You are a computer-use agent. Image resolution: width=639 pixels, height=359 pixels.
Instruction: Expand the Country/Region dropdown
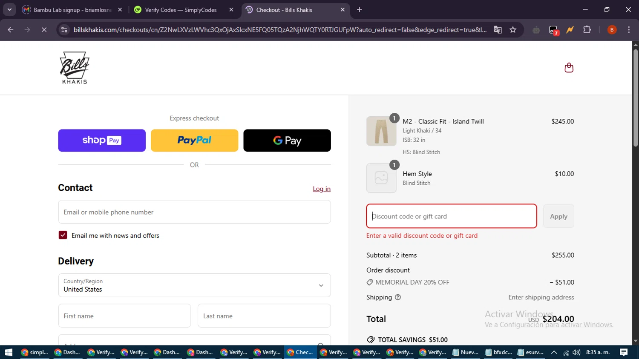click(x=194, y=285)
